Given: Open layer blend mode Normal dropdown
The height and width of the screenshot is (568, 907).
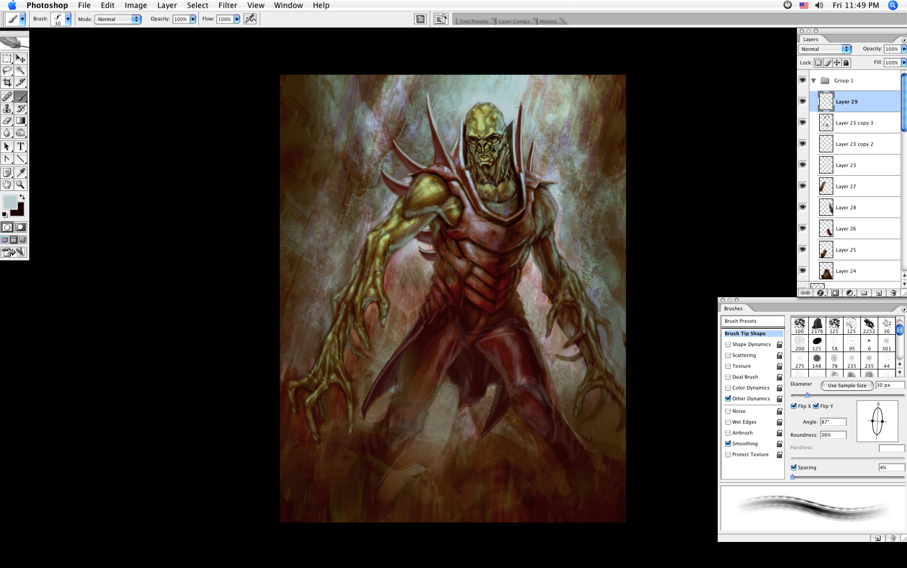Looking at the screenshot, I should pos(824,49).
